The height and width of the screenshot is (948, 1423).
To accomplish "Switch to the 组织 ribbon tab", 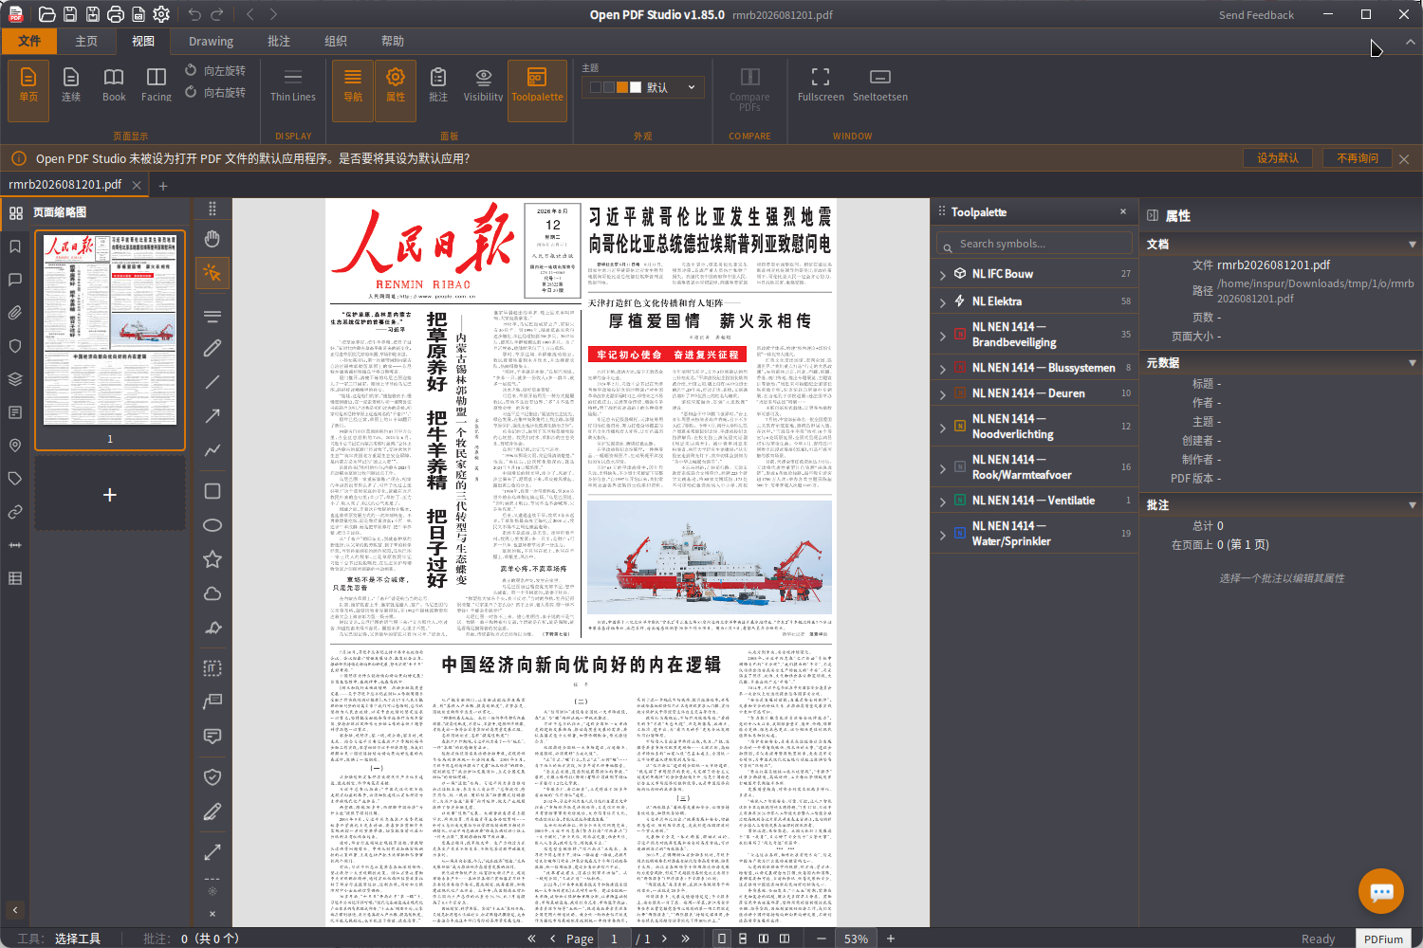I will [336, 41].
